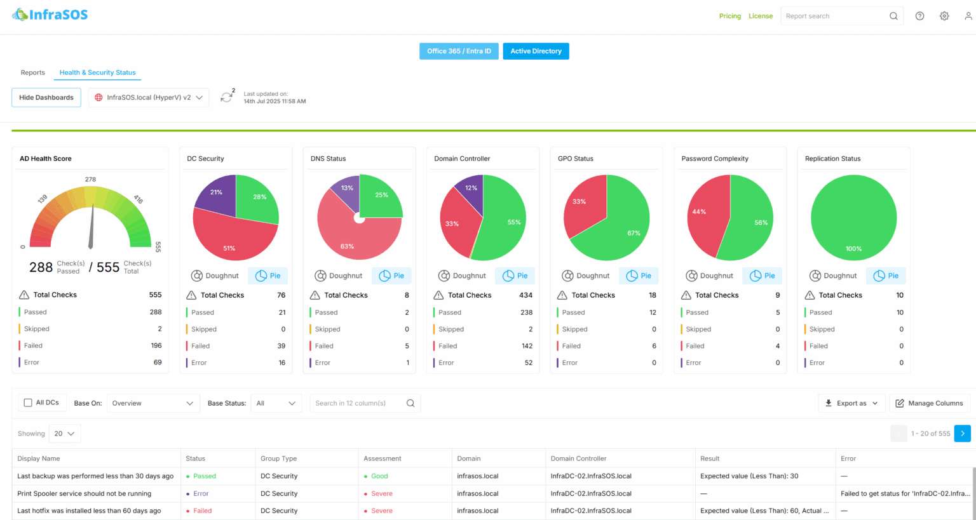Click the Hide Dashboards button
Screen dimensions: 976x520
click(x=46, y=97)
